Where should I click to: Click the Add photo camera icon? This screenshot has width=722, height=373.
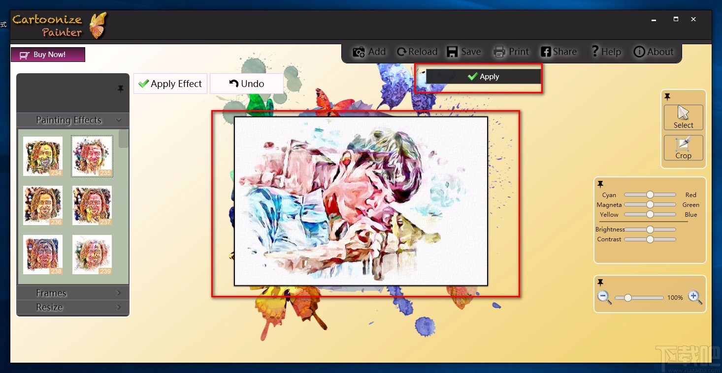click(359, 52)
